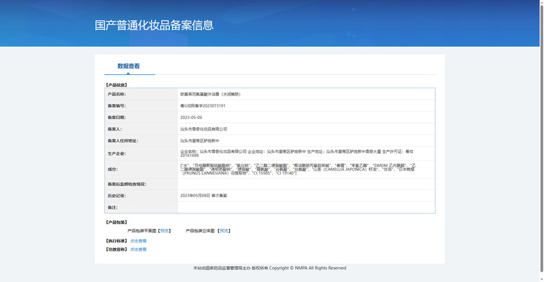Select the 产品名称 label cell
The width and height of the screenshot is (544, 282).
pos(141,94)
